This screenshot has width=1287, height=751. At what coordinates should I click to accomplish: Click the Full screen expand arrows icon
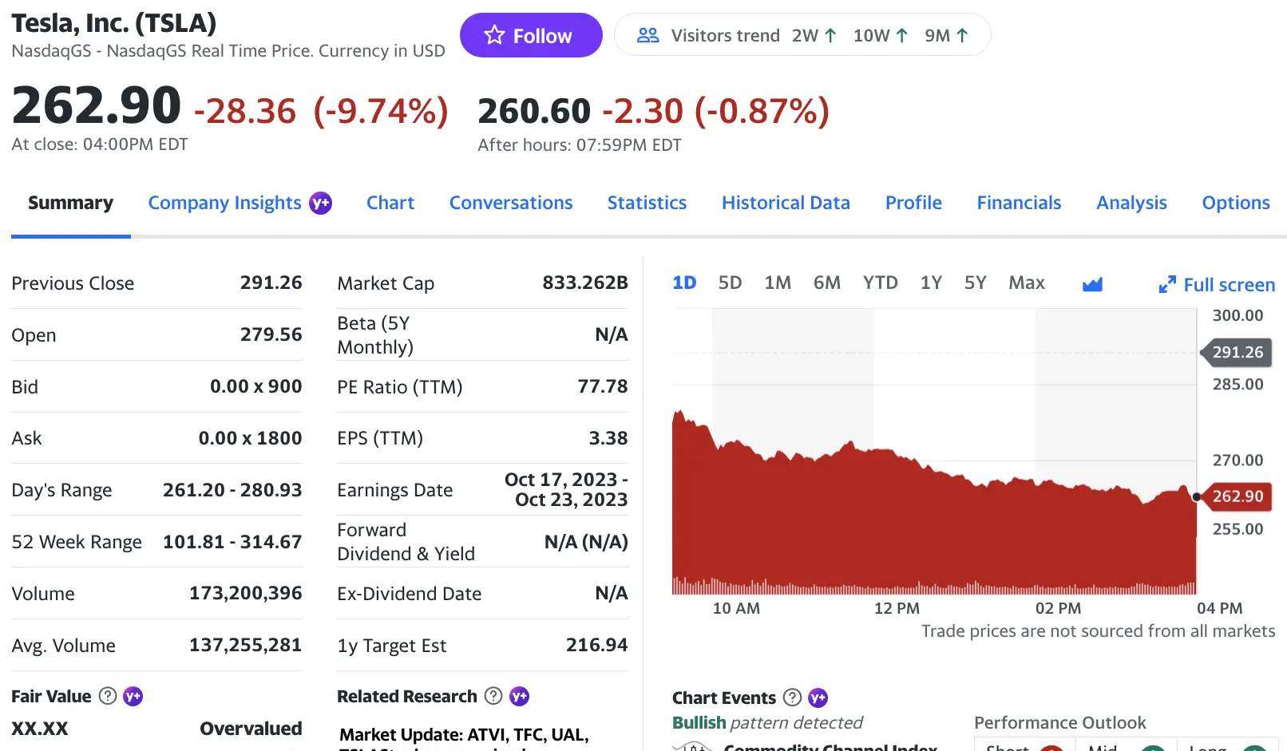tap(1167, 284)
